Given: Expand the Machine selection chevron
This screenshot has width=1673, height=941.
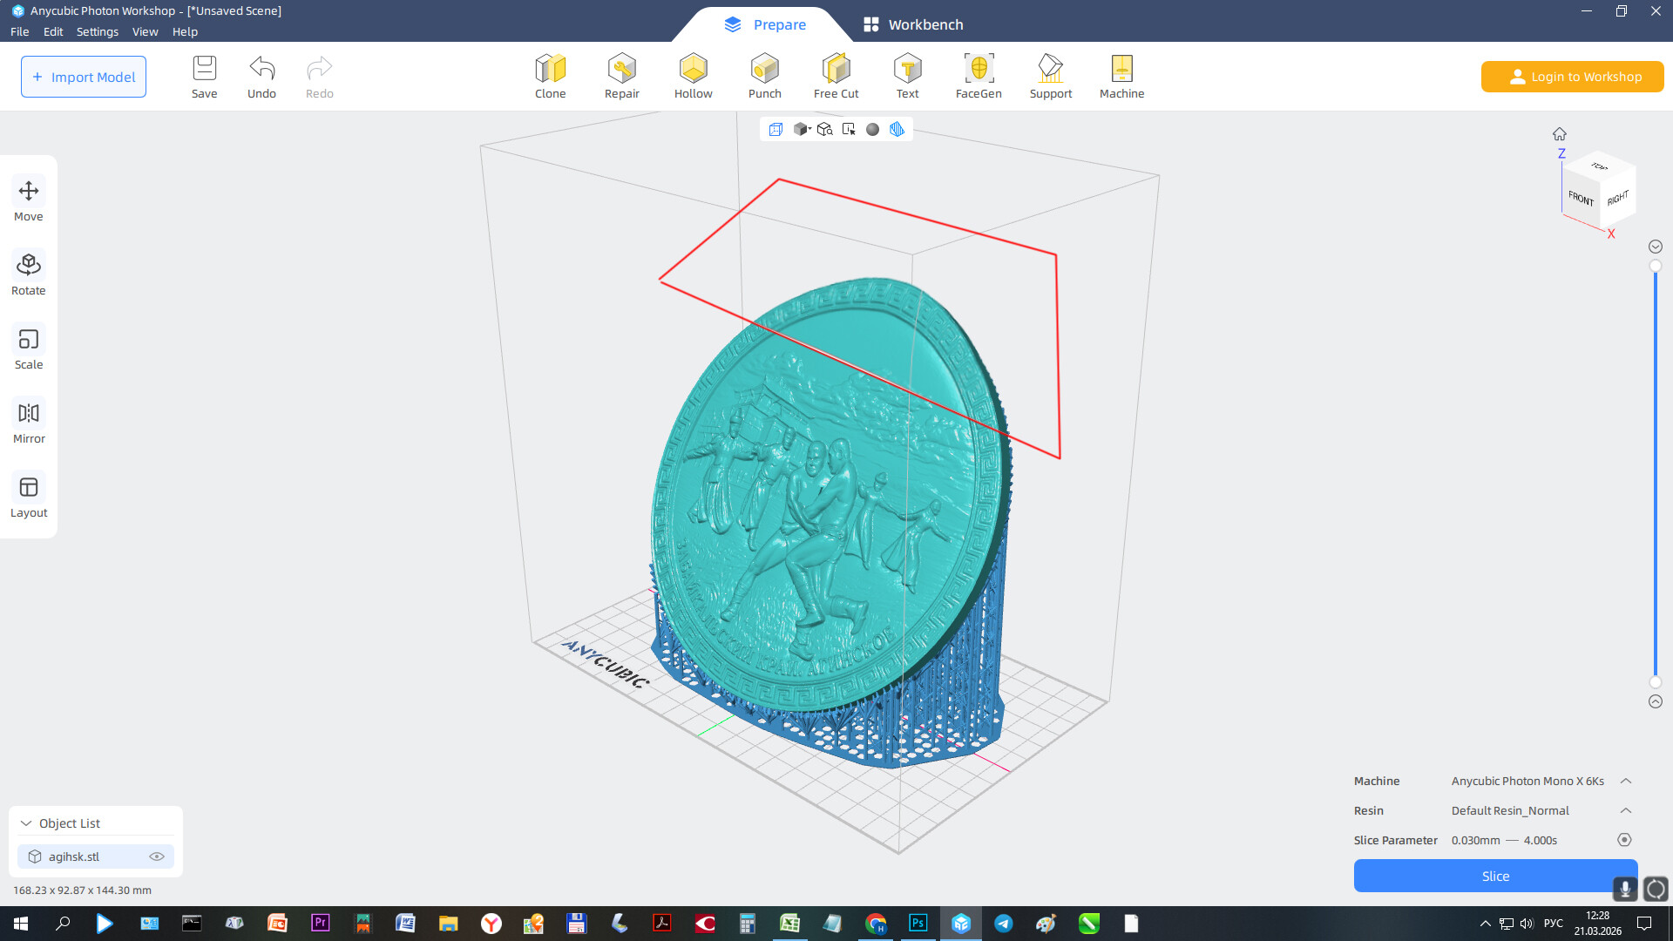Looking at the screenshot, I should (x=1625, y=781).
